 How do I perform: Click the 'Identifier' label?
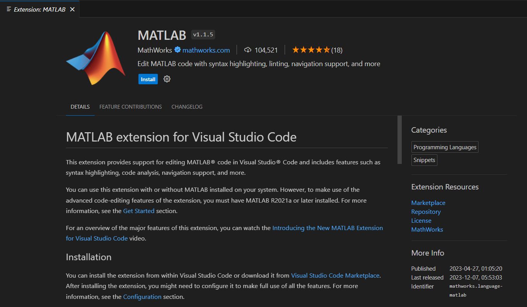pos(422,287)
